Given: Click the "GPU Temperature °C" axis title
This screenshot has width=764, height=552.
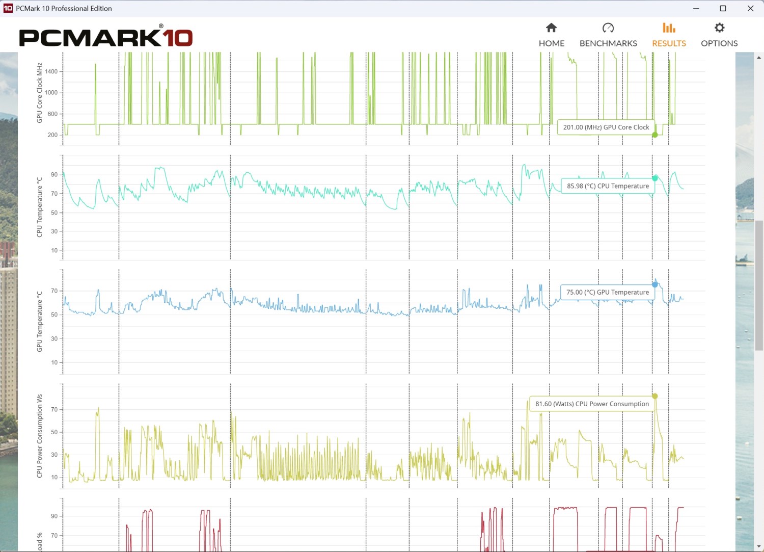Looking at the screenshot, I should (39, 322).
